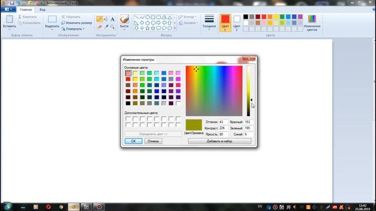The height and width of the screenshot is (211, 376).
Task: Choose the Polygon shape
Action: (x=164, y=17)
